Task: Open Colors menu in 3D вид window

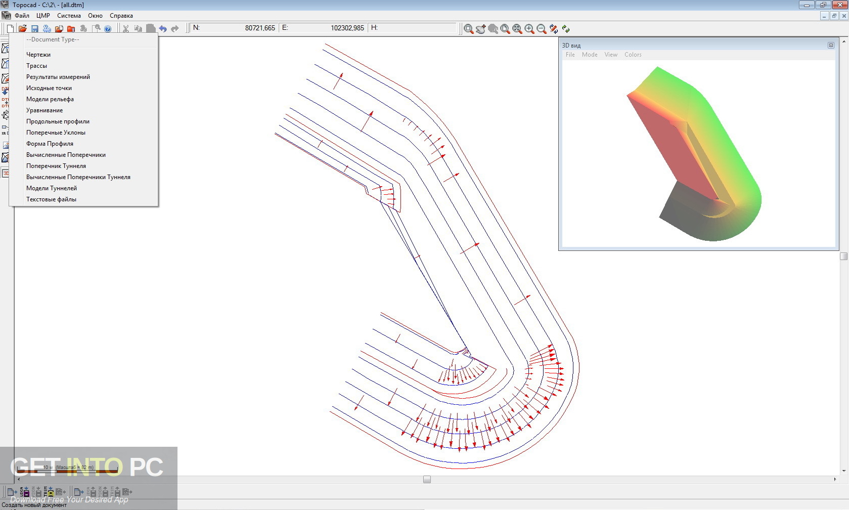Action: (x=633, y=55)
